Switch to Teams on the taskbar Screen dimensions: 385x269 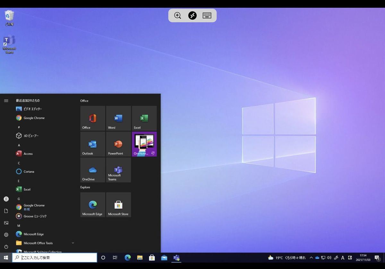[x=176, y=257]
